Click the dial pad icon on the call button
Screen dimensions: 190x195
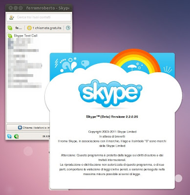click(x=20, y=128)
